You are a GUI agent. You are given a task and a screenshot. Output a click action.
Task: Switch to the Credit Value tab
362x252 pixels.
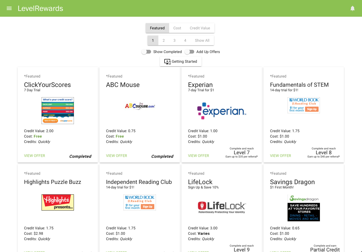click(200, 28)
